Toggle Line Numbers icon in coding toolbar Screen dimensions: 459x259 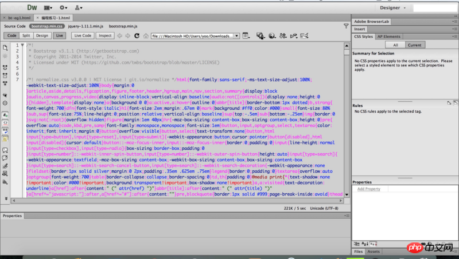(5, 114)
